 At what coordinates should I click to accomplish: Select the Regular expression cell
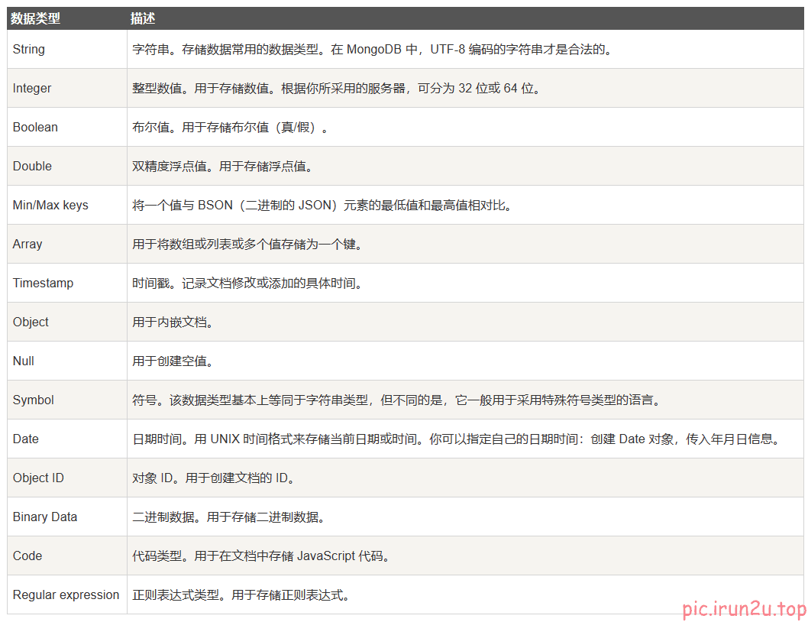click(66, 595)
